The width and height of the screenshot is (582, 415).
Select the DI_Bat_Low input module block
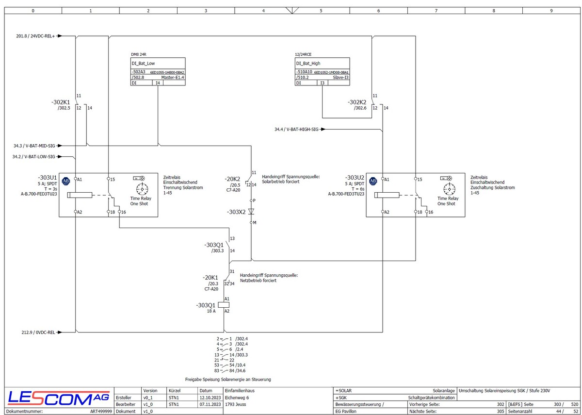[x=158, y=72]
